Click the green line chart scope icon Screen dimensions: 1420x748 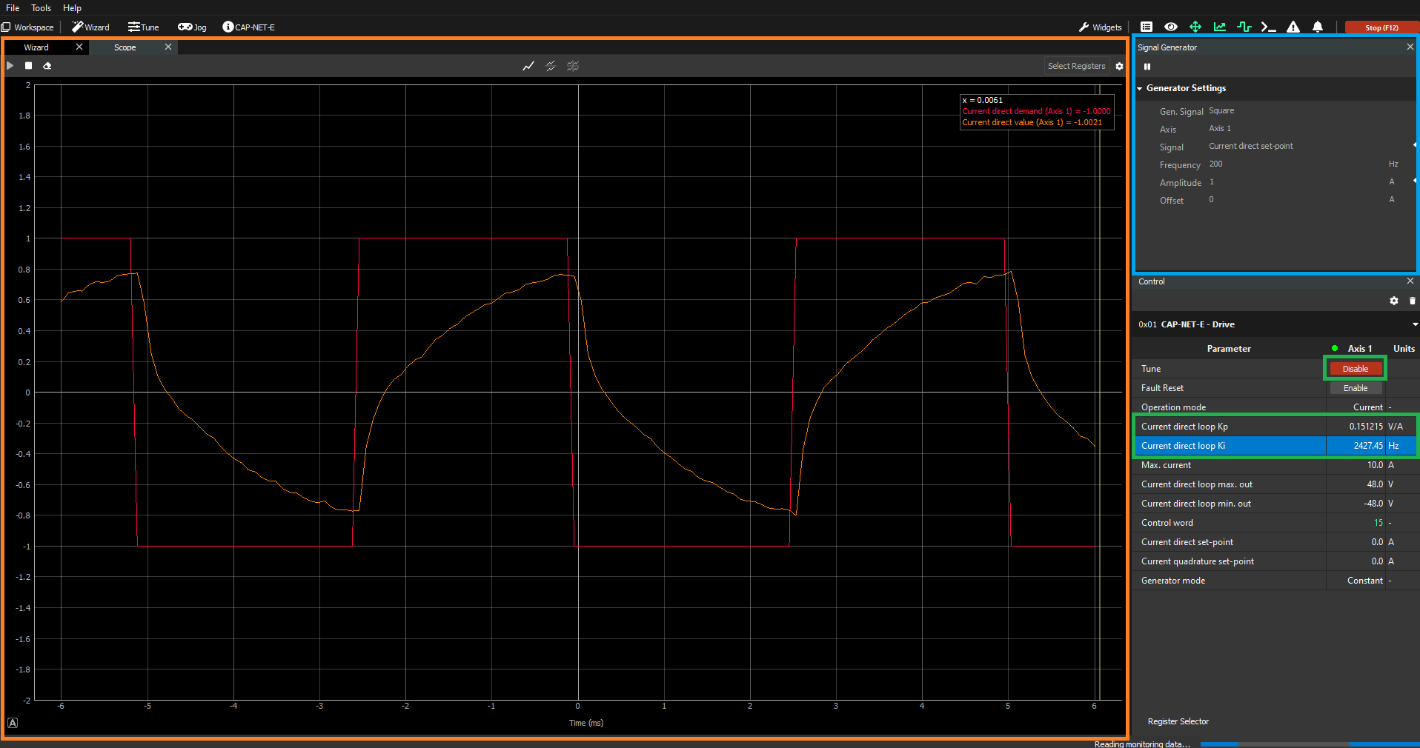[1219, 27]
